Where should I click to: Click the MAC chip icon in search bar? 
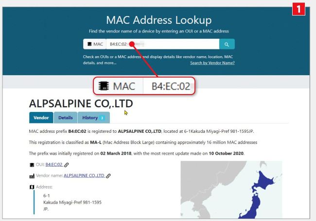tap(89, 44)
